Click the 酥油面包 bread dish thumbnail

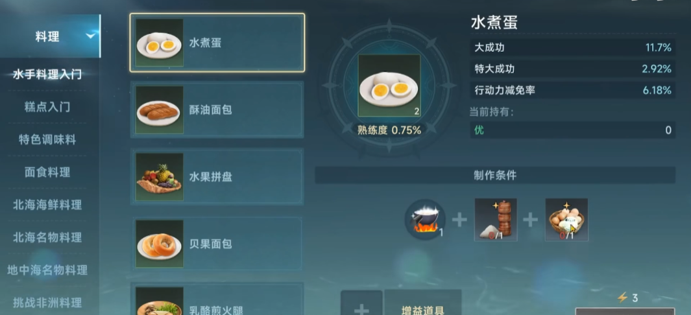click(159, 110)
